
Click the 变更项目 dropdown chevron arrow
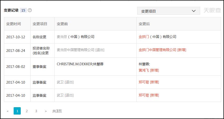[194, 11]
